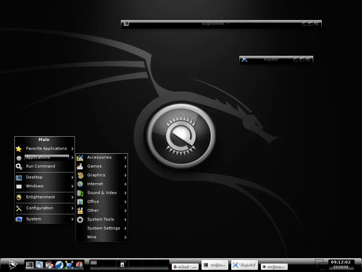The image size is (362, 272).
Task: Open the package and disc media launcher icon
Action: (49, 265)
